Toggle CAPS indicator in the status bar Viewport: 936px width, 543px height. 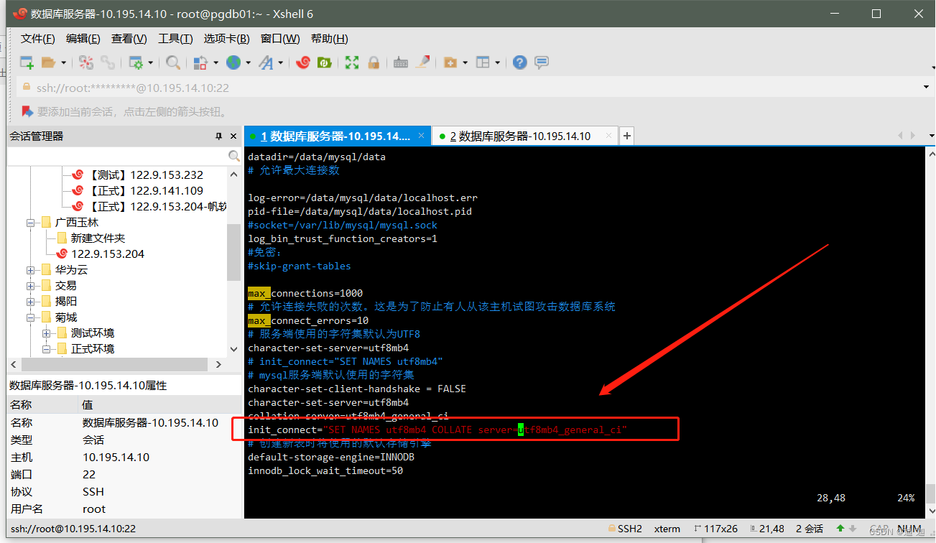coord(879,529)
